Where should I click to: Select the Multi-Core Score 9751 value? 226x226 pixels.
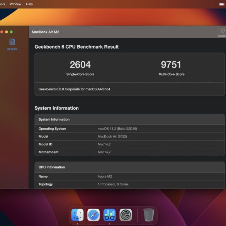[171, 65]
